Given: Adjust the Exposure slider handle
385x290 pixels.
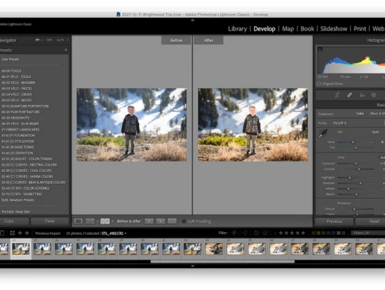Looking at the screenshot, I should pyautogui.click(x=356, y=164).
